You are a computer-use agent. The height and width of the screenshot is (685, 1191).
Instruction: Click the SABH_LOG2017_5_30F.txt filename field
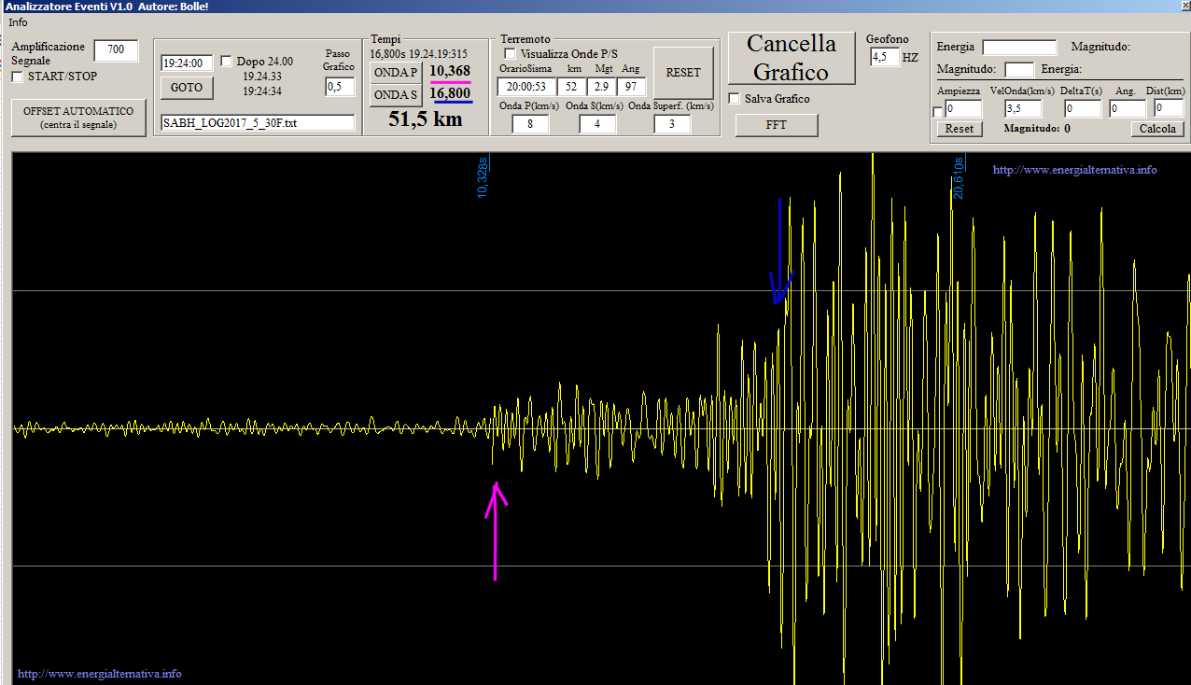click(x=258, y=122)
